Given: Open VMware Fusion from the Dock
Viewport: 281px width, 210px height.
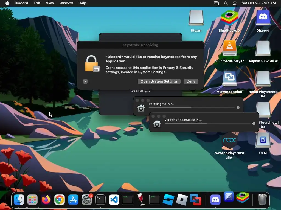Looking at the screenshot, I should [x=195, y=199].
